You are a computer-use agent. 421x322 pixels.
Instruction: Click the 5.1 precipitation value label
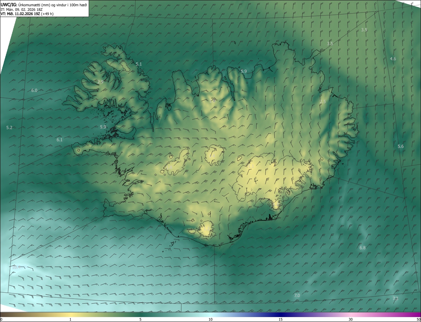tap(139, 64)
